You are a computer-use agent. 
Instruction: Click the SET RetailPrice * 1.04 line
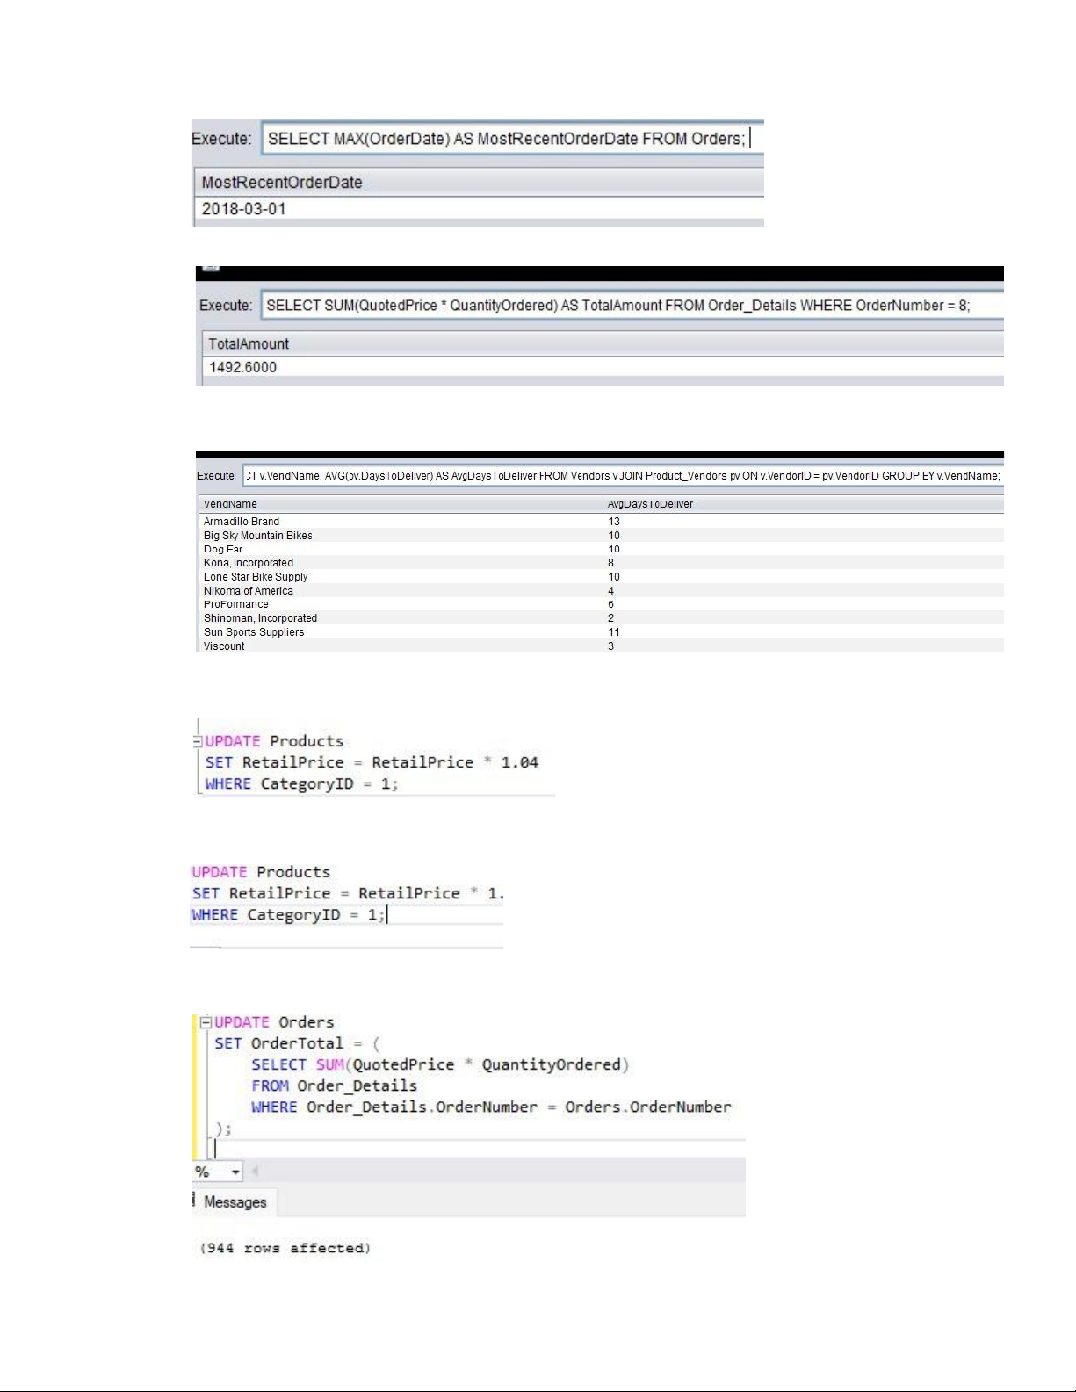click(372, 762)
